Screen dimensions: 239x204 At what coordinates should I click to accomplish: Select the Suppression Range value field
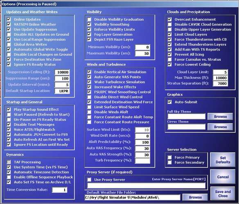(62, 78)
